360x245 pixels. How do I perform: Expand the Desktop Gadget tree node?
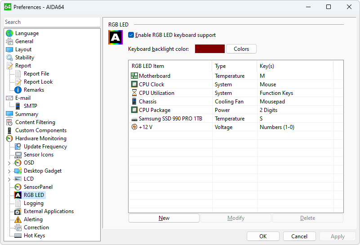9,171
